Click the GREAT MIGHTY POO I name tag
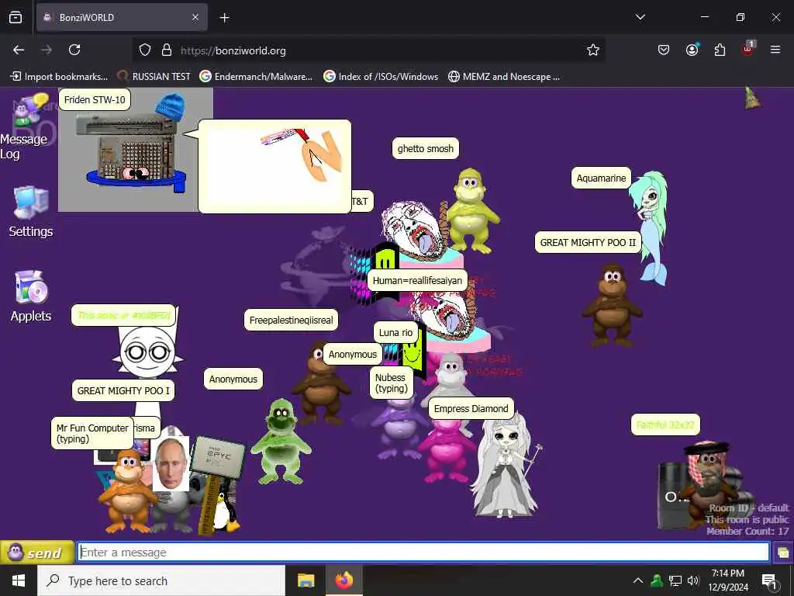Image resolution: width=794 pixels, height=596 pixels. [123, 391]
